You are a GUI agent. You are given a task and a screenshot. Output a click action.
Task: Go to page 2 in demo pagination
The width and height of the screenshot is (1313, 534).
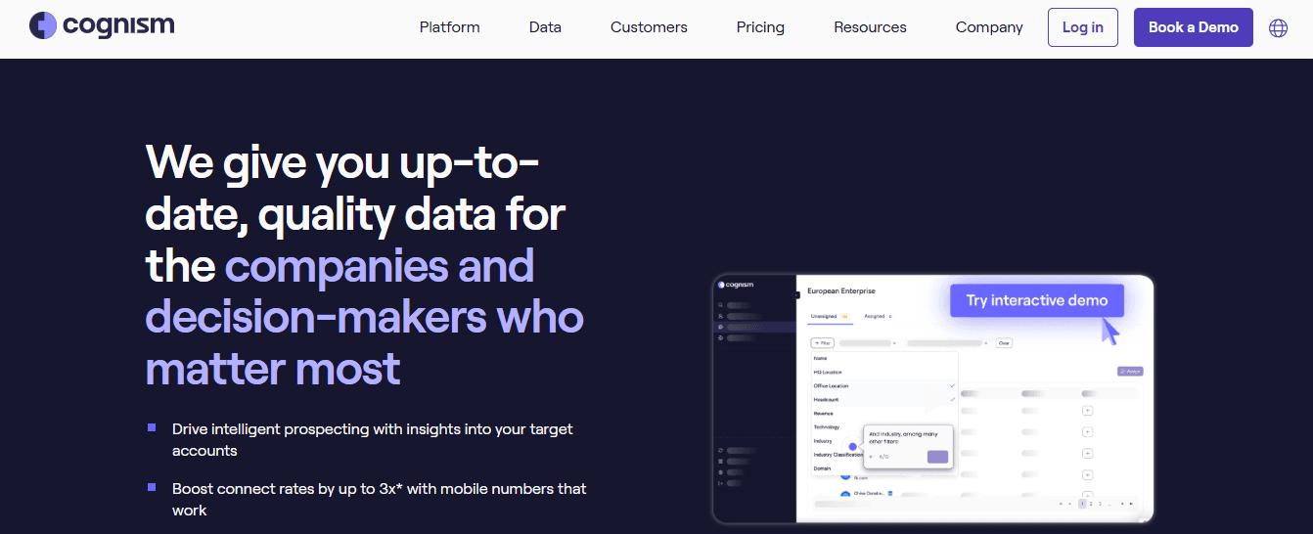(x=1091, y=504)
